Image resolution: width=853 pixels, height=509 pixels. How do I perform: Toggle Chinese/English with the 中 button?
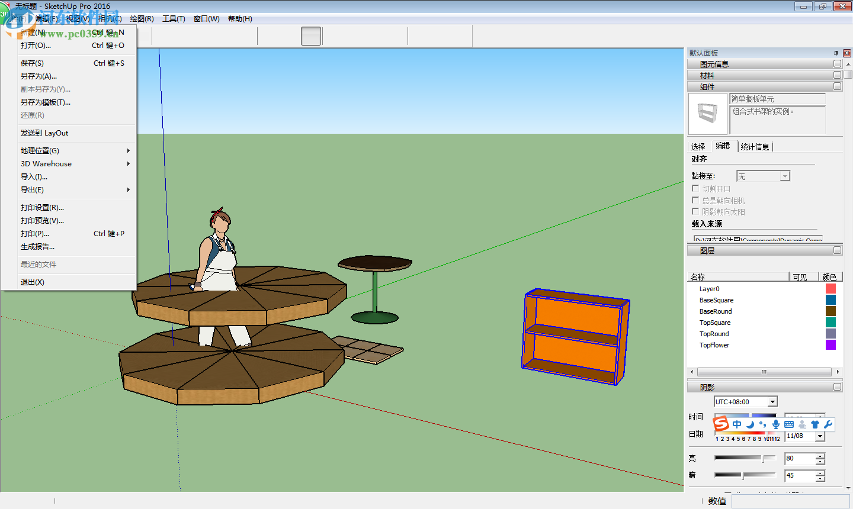point(736,424)
